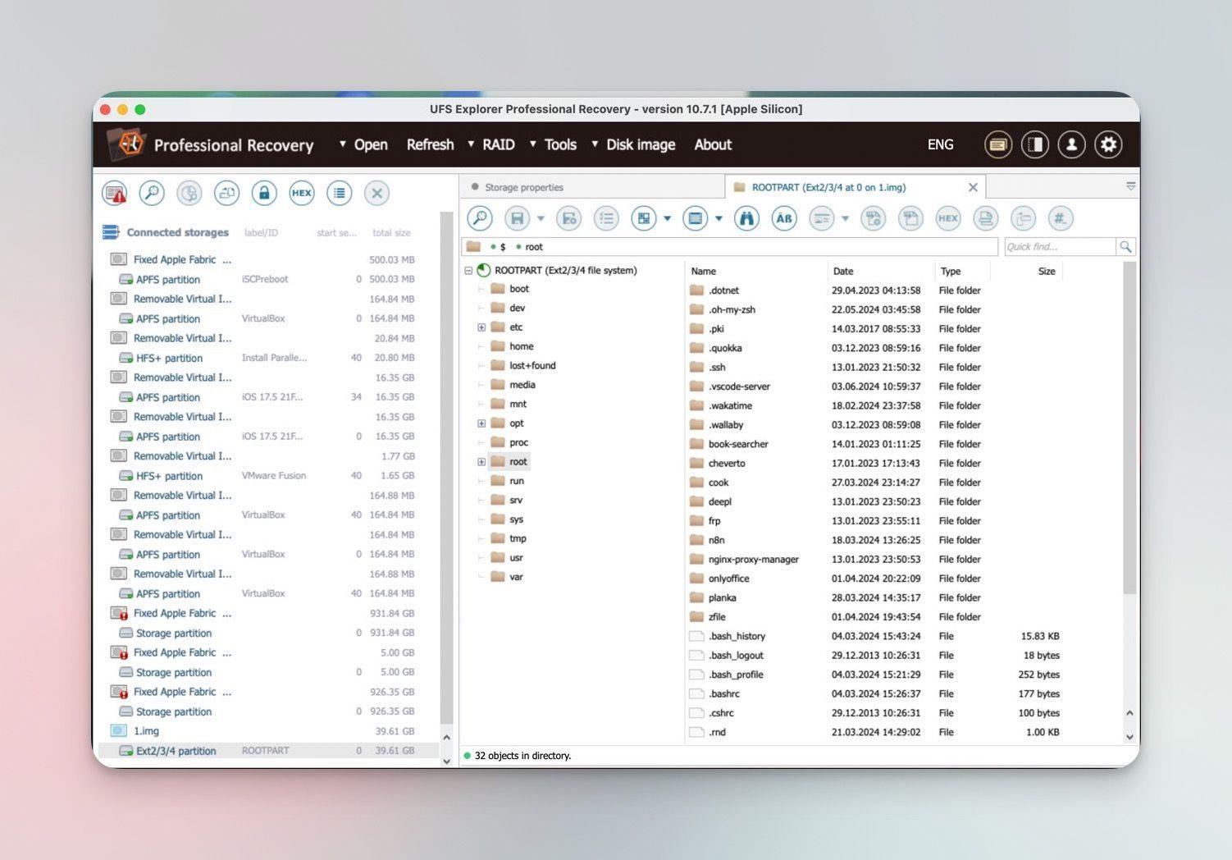Viewport: 1232px width, 860px height.
Task: Open dropdown arrow next to grid view icon
Action: coord(667,218)
